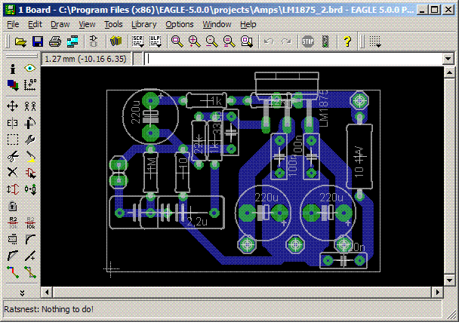Open the grid settings dropdown
459x325 pixels.
point(375,41)
